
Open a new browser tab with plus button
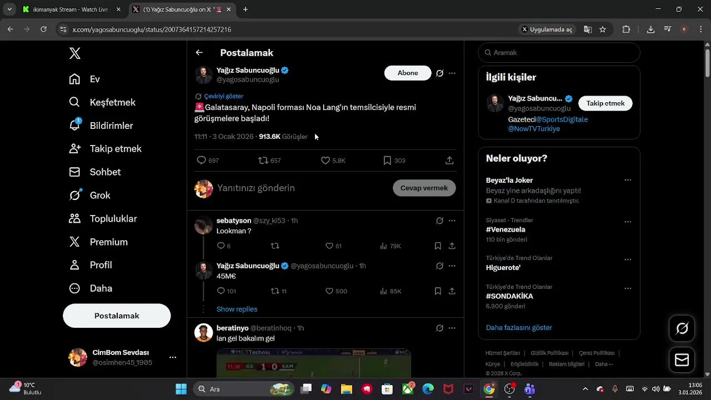[246, 9]
